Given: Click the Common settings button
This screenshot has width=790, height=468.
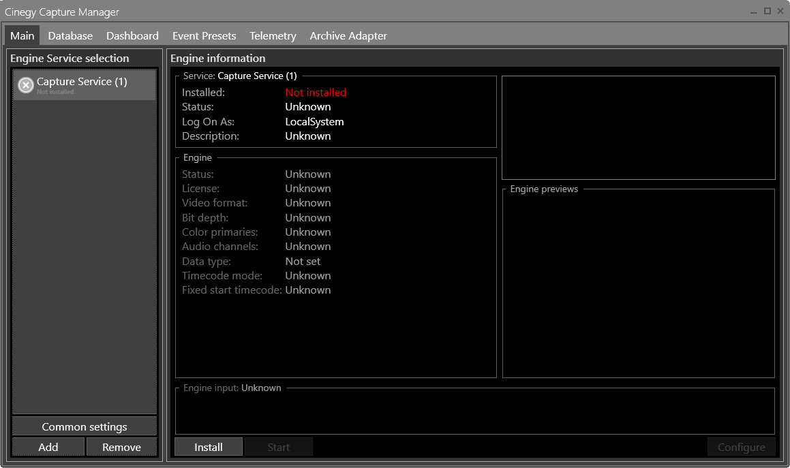Looking at the screenshot, I should (x=84, y=426).
